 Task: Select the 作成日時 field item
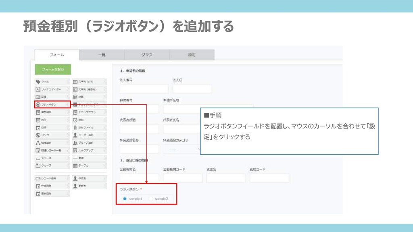(52, 186)
